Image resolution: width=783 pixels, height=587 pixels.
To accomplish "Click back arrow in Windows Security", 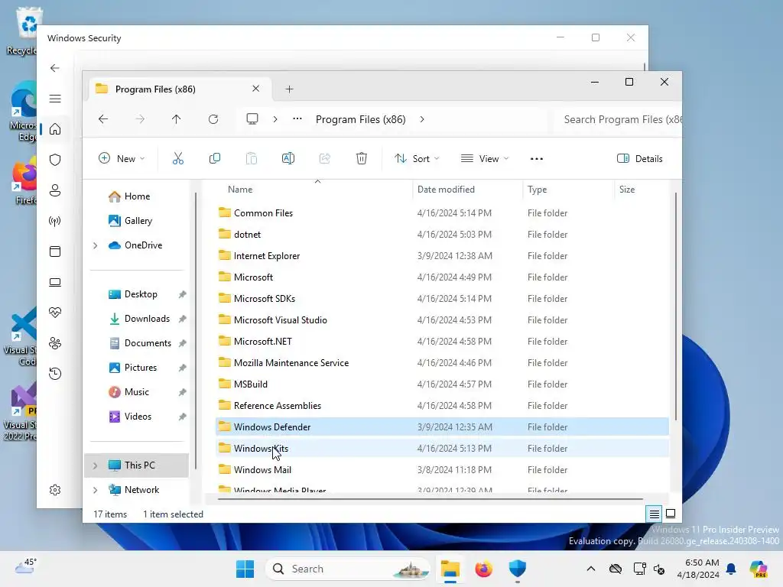I will coord(55,68).
